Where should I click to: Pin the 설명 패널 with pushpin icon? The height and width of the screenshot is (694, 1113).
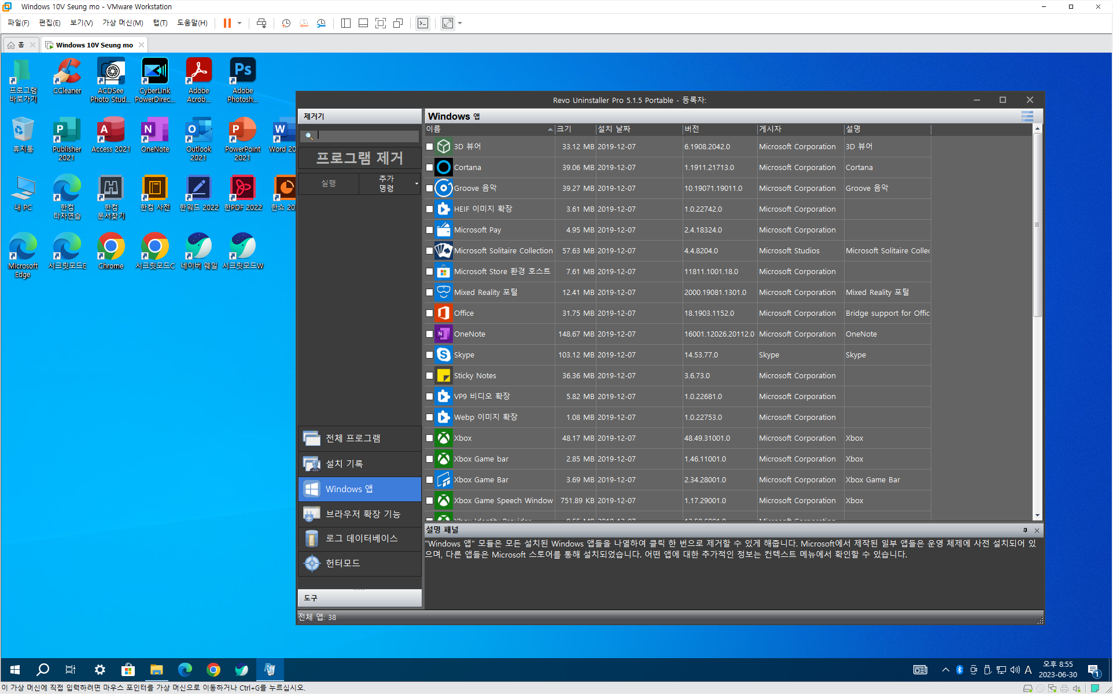coord(1025,530)
